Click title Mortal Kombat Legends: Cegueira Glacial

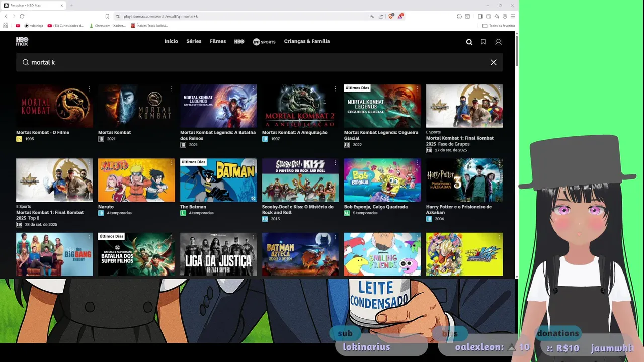pyautogui.click(x=381, y=135)
